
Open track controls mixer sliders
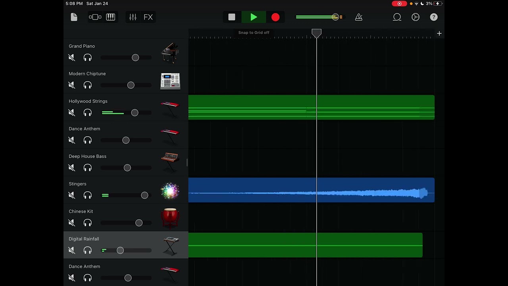click(x=133, y=17)
